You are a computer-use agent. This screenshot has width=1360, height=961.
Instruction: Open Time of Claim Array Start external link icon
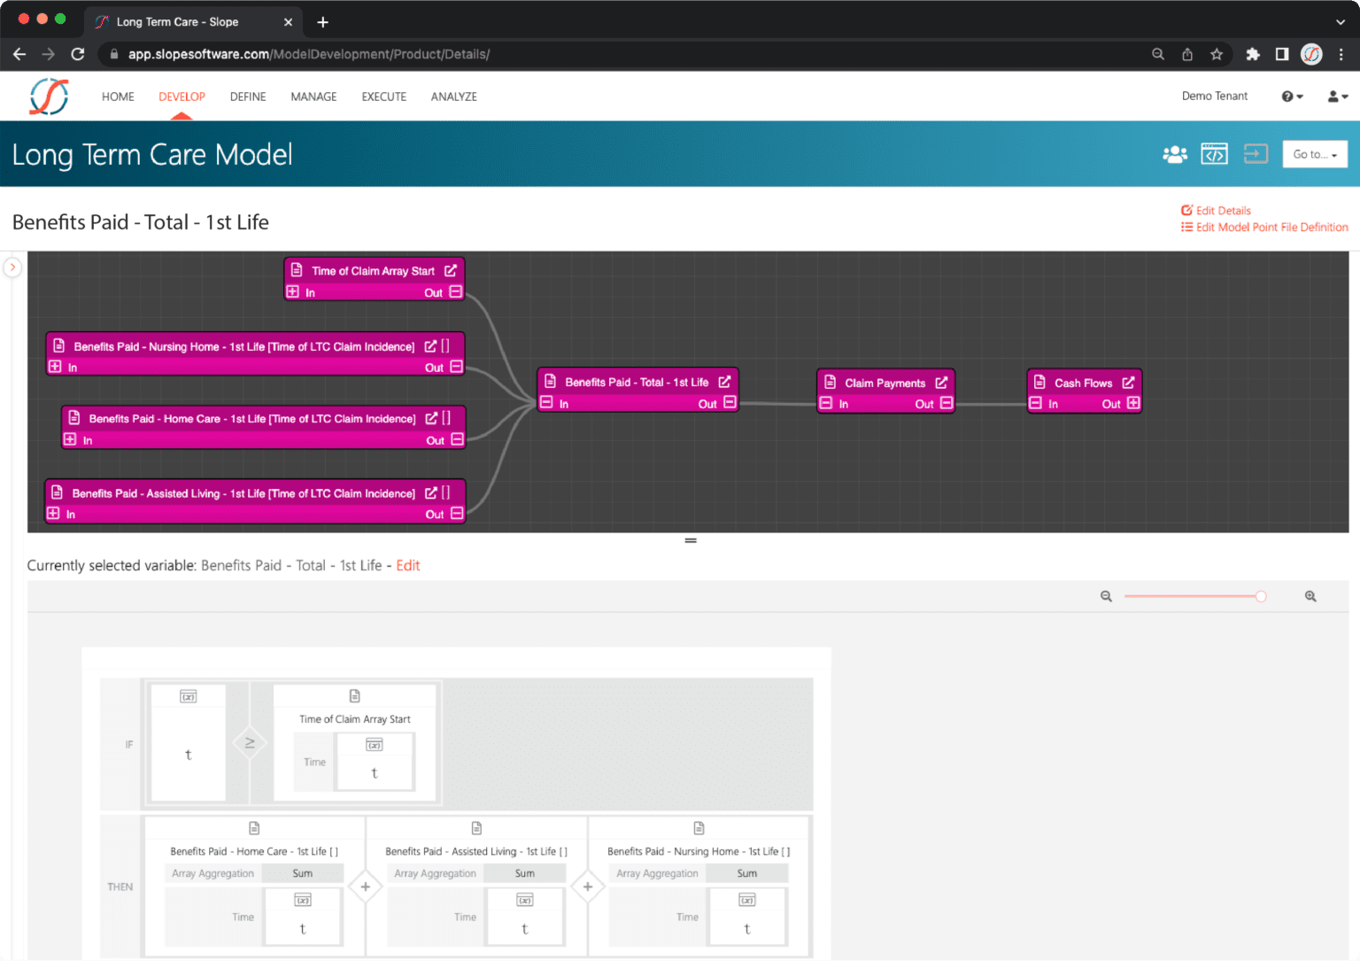pos(451,271)
